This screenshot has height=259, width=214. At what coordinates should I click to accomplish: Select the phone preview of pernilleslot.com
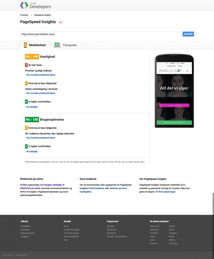pyautogui.click(x=174, y=91)
